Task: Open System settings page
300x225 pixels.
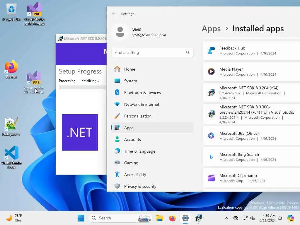Action: pyautogui.click(x=152, y=81)
